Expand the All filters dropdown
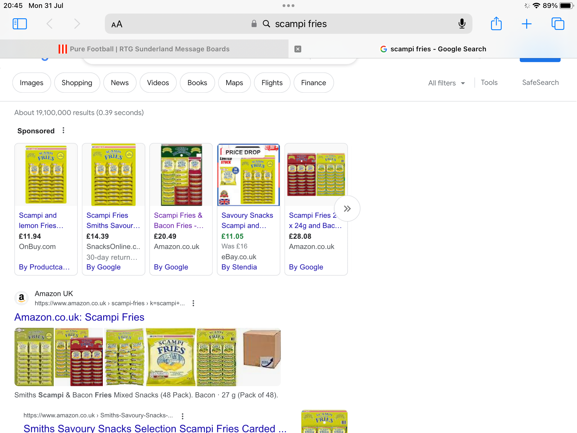 [446, 83]
